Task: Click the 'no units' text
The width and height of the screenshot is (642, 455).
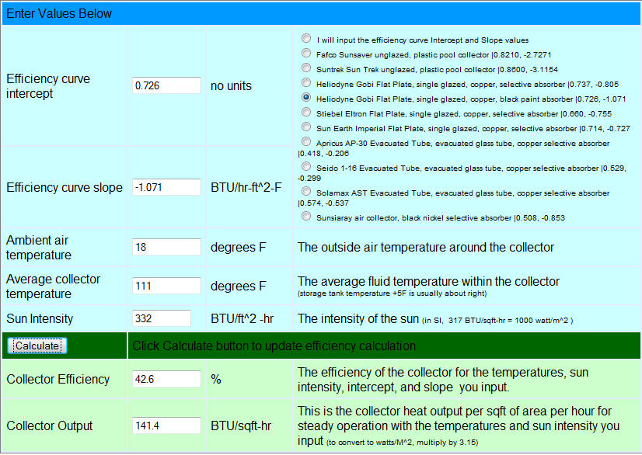Action: [231, 86]
